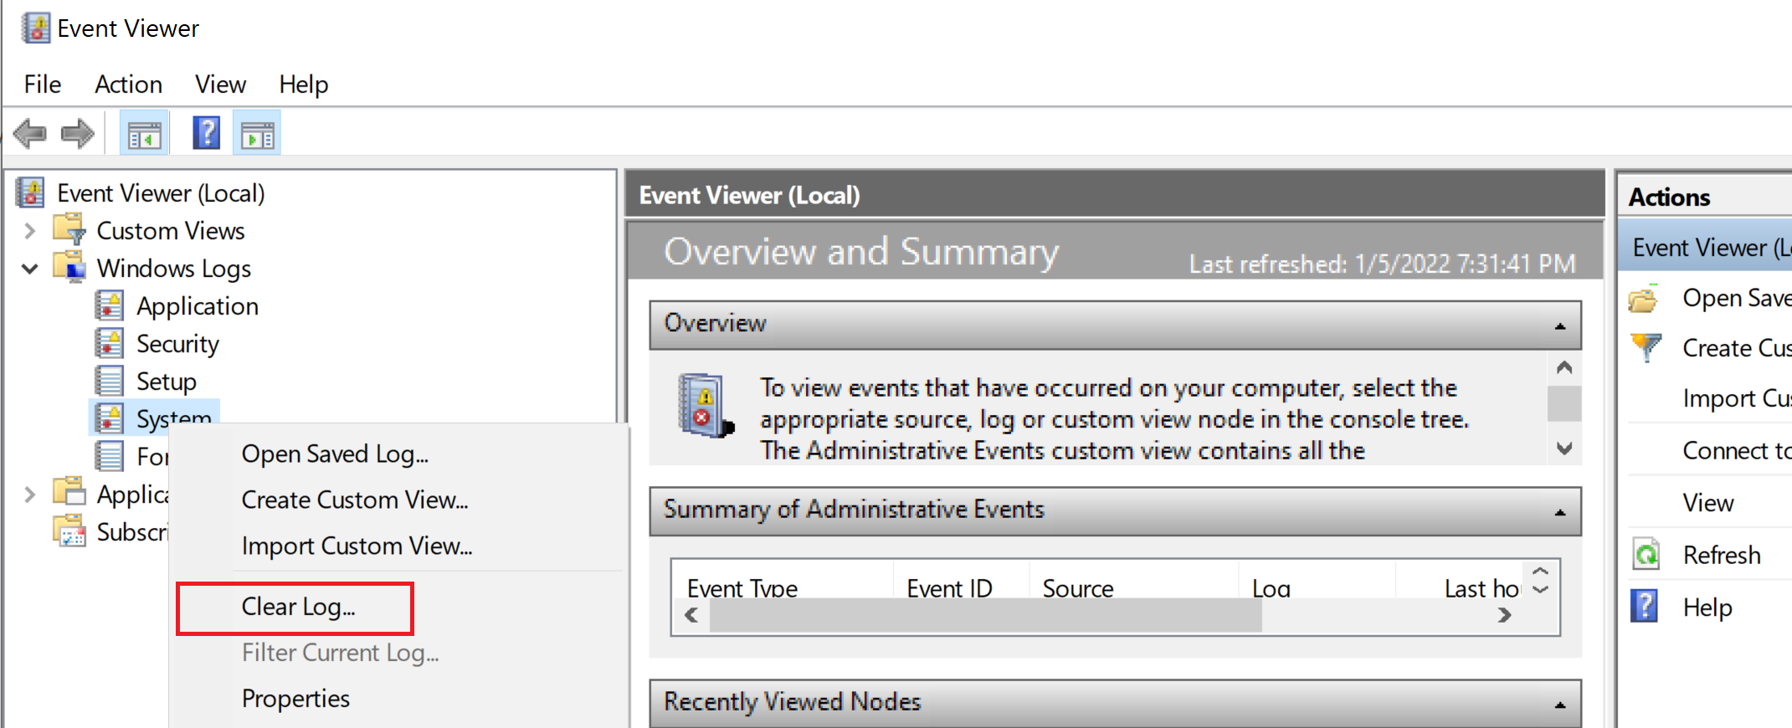The image size is (1792, 728).
Task: Select the back navigation arrow
Action: [30, 132]
